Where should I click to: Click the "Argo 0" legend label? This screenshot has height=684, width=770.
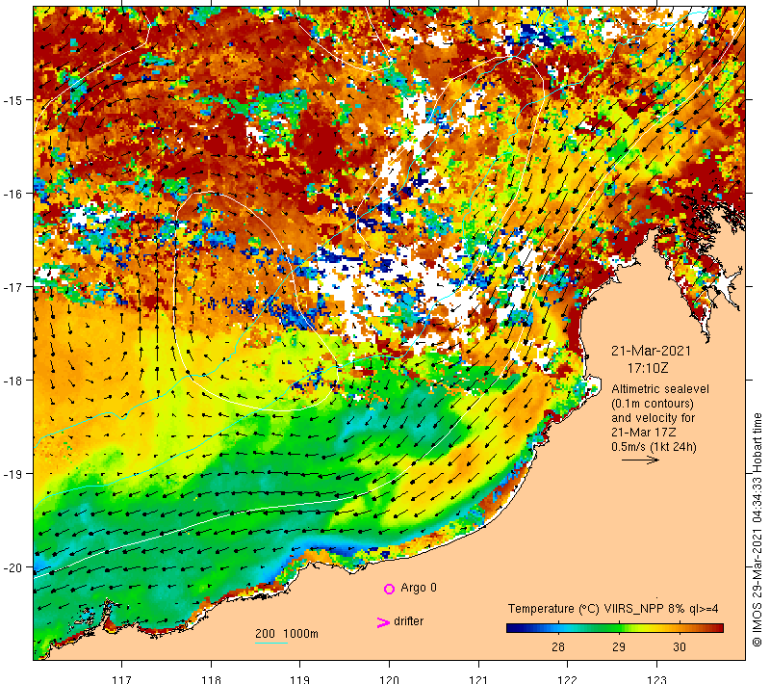[x=419, y=588]
